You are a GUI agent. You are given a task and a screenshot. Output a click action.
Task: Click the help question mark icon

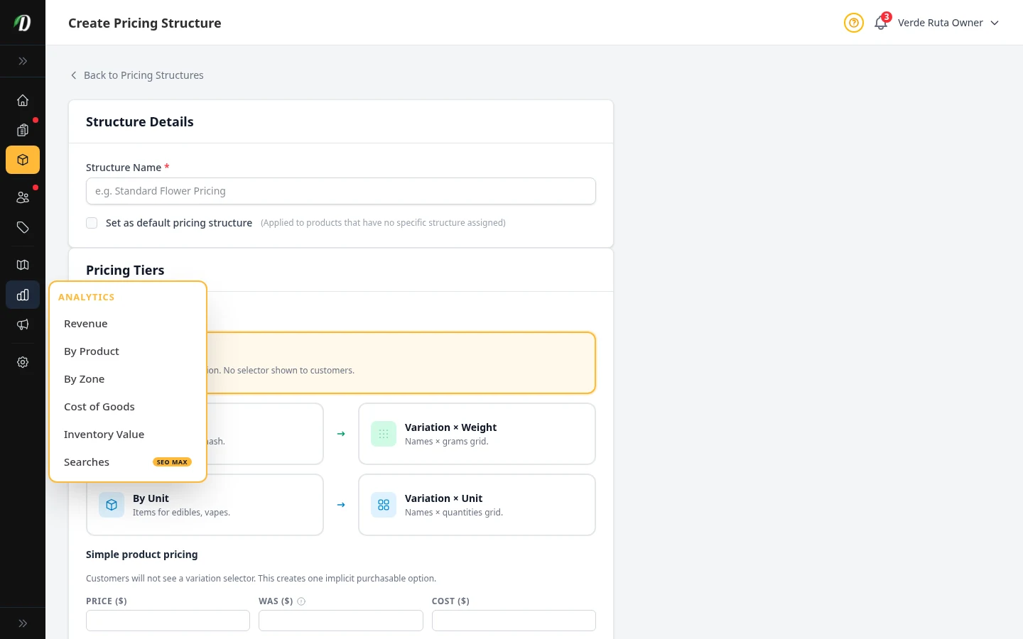(853, 23)
